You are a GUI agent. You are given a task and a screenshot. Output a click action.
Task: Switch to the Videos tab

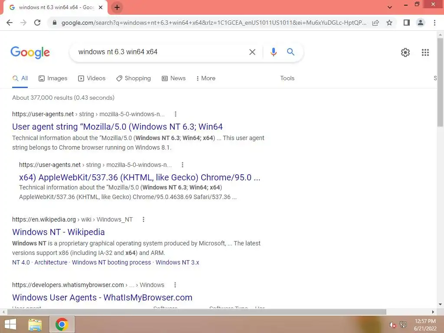tap(92, 78)
